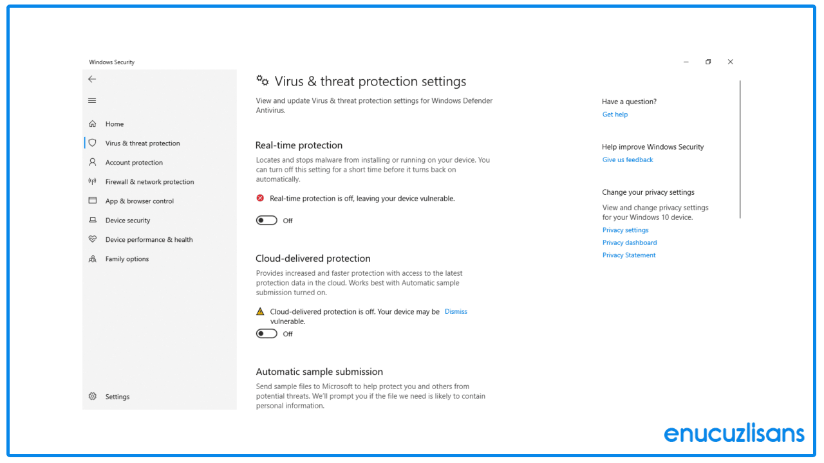The height and width of the screenshot is (463, 824).
Task: Click the Family options icon
Action: pos(93,259)
